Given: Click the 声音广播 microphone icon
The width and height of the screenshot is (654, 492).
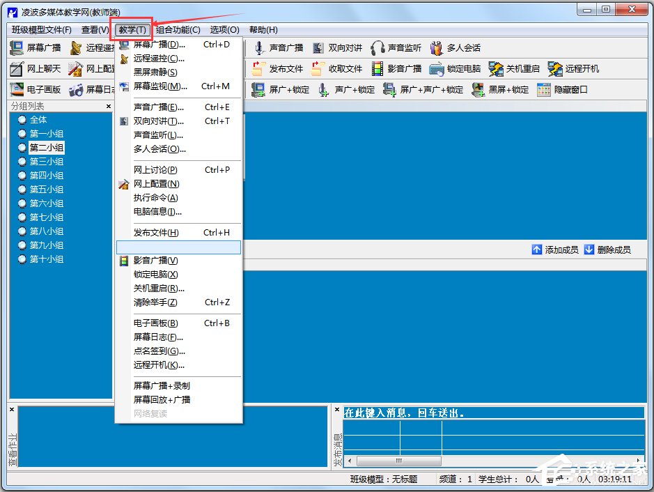Looking at the screenshot, I should (259, 48).
